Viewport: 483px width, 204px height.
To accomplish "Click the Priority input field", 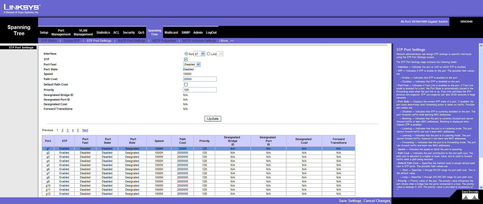I will point(200,90).
